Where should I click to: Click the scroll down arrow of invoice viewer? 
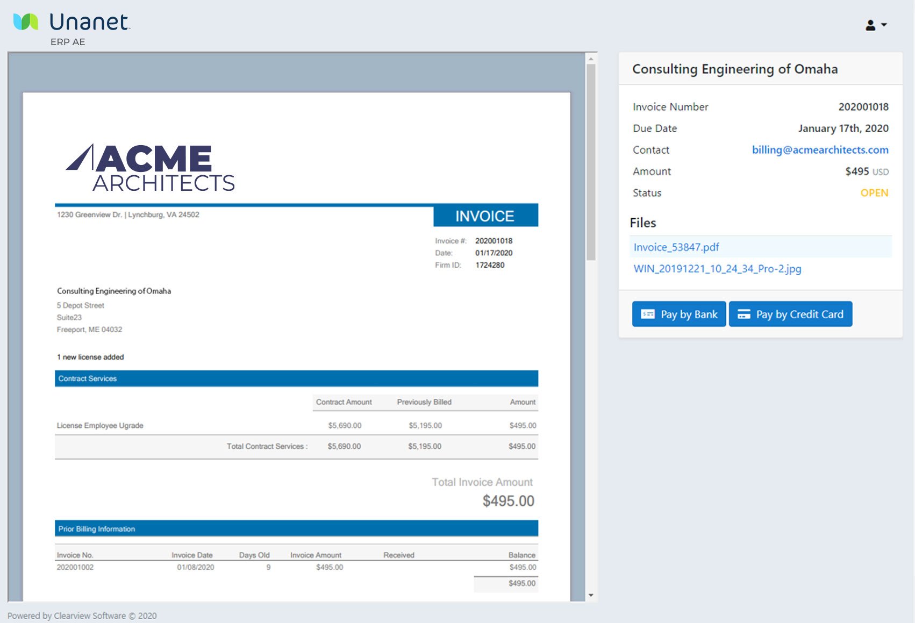(591, 595)
